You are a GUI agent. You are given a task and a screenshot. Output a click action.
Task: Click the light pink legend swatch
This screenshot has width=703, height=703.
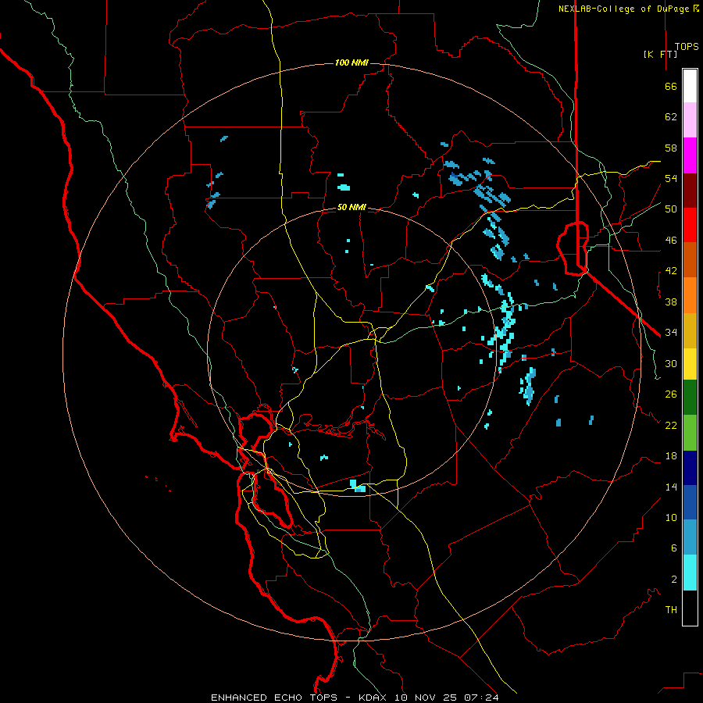(690, 120)
